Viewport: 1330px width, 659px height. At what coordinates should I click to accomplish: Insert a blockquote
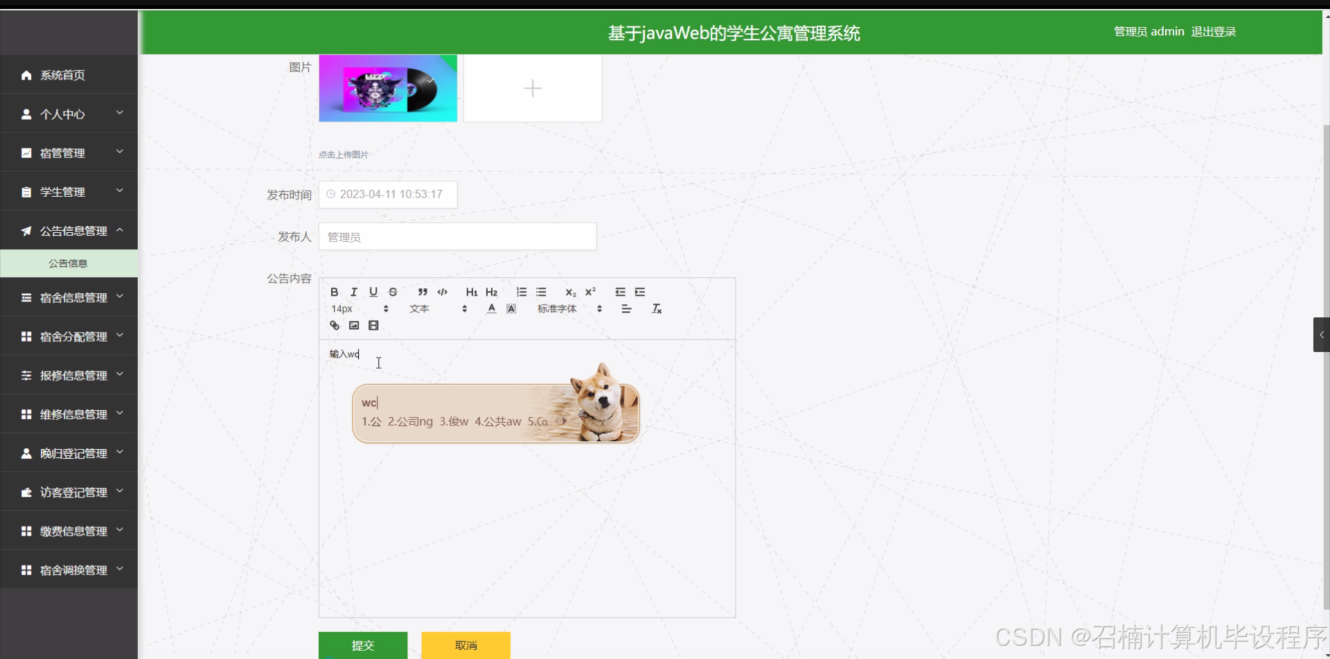[x=423, y=292]
